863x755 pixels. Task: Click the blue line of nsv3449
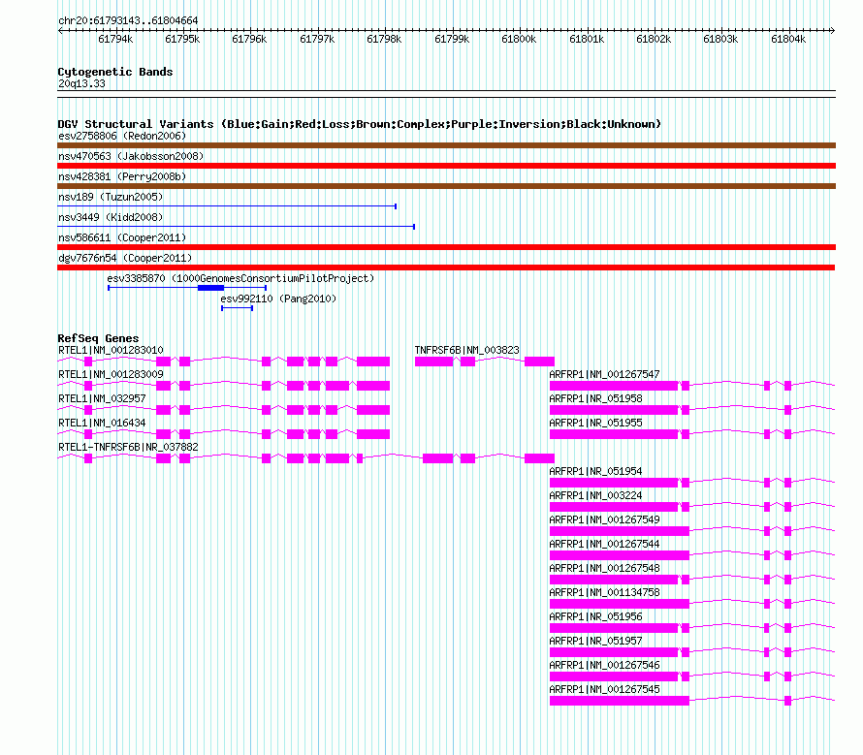237,227
